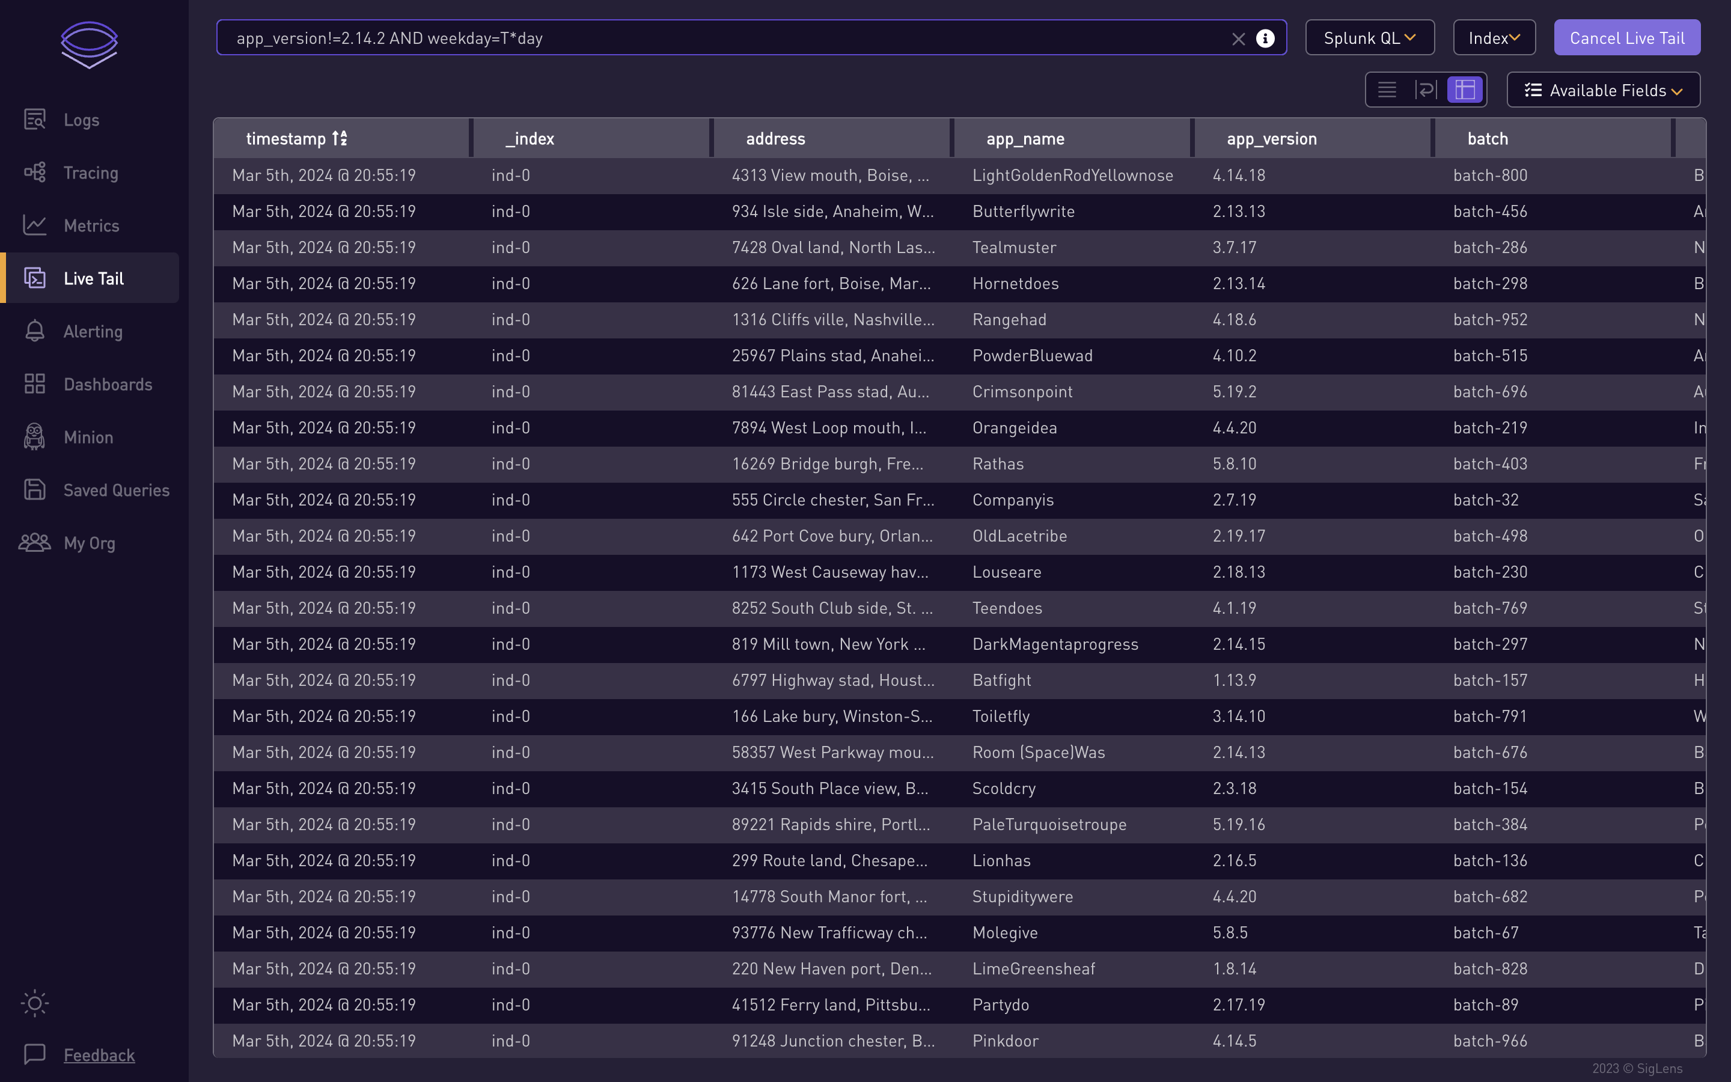Clear the search query with X icon
The height and width of the screenshot is (1082, 1731).
click(x=1238, y=38)
